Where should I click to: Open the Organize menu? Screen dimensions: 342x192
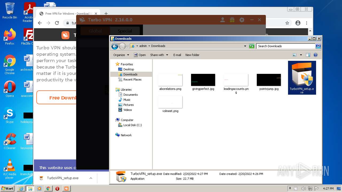(x=121, y=55)
